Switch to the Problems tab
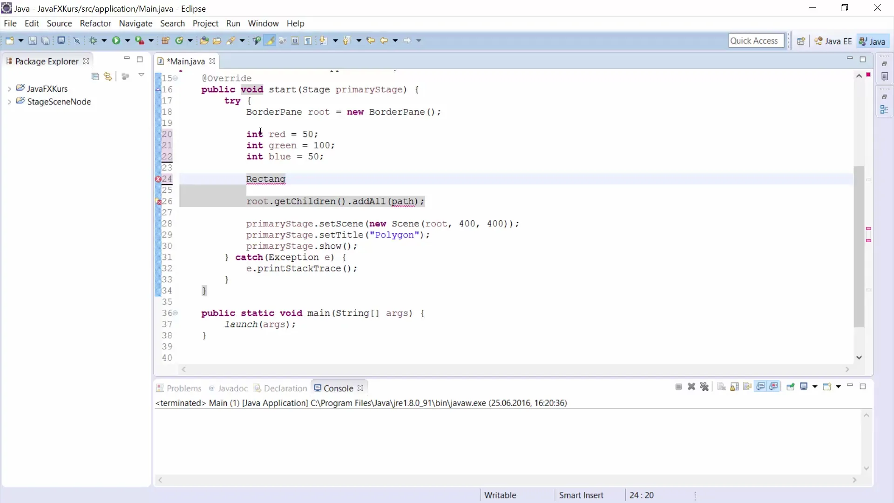 pos(179,388)
